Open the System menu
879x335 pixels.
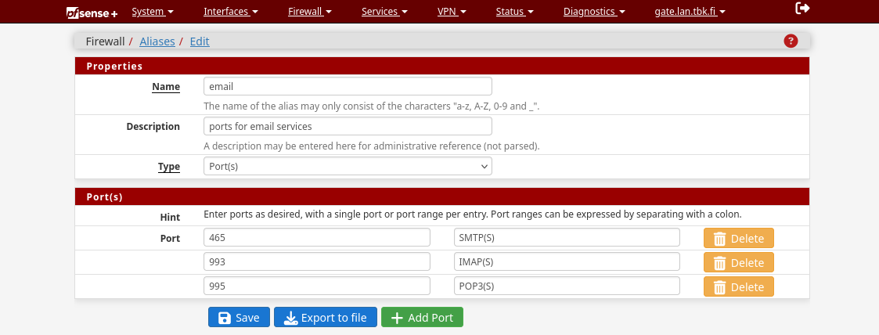153,11
